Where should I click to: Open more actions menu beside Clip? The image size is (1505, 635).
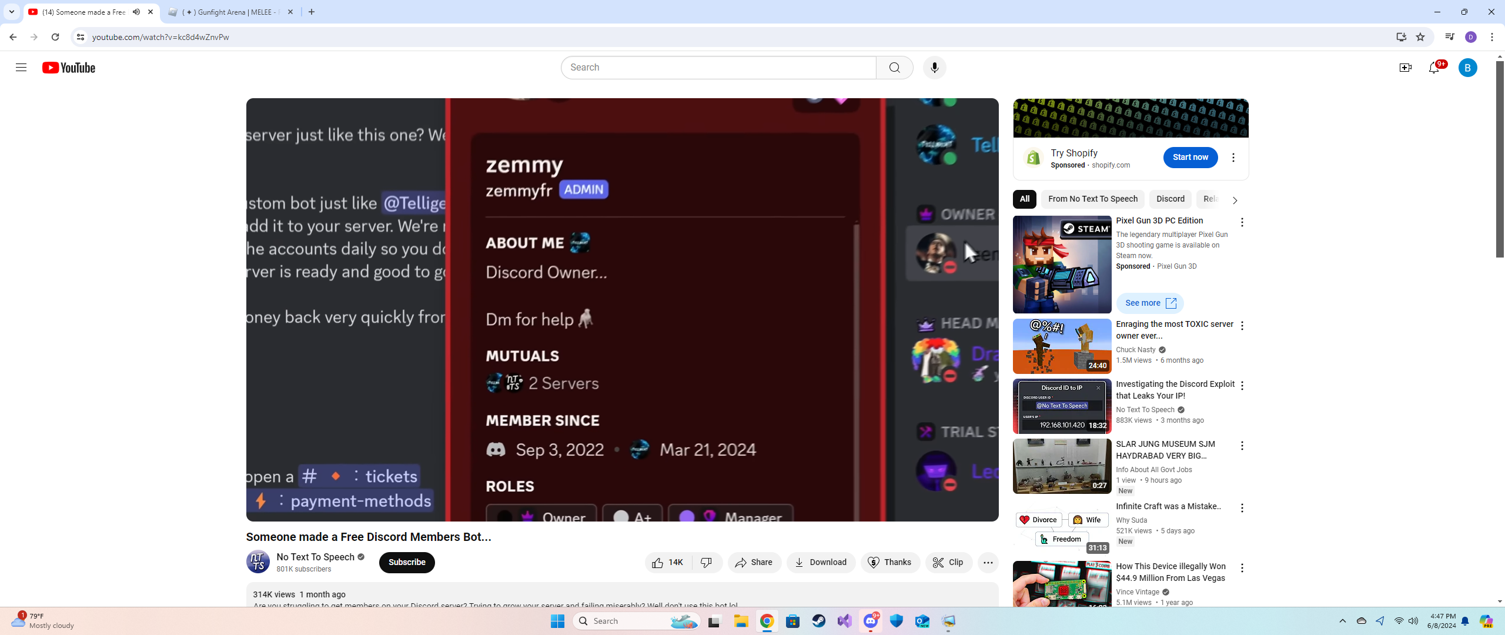[x=988, y=563]
